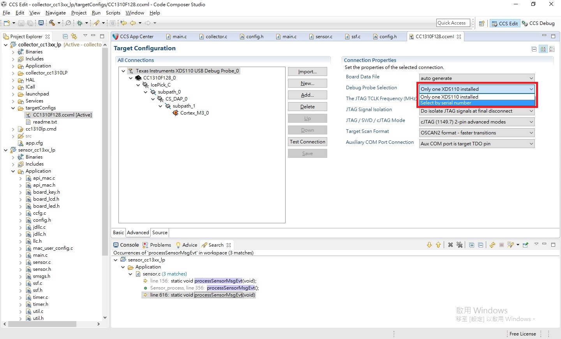Switch to the sensor.c editor tab
Viewport: 561px width, 339px height.
pos(324,37)
